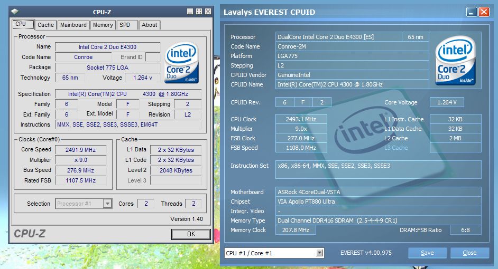Image resolution: width=498 pixels, height=269 pixels.
Task: Minimize the EVEREST CPUID window
Action: (472, 12)
